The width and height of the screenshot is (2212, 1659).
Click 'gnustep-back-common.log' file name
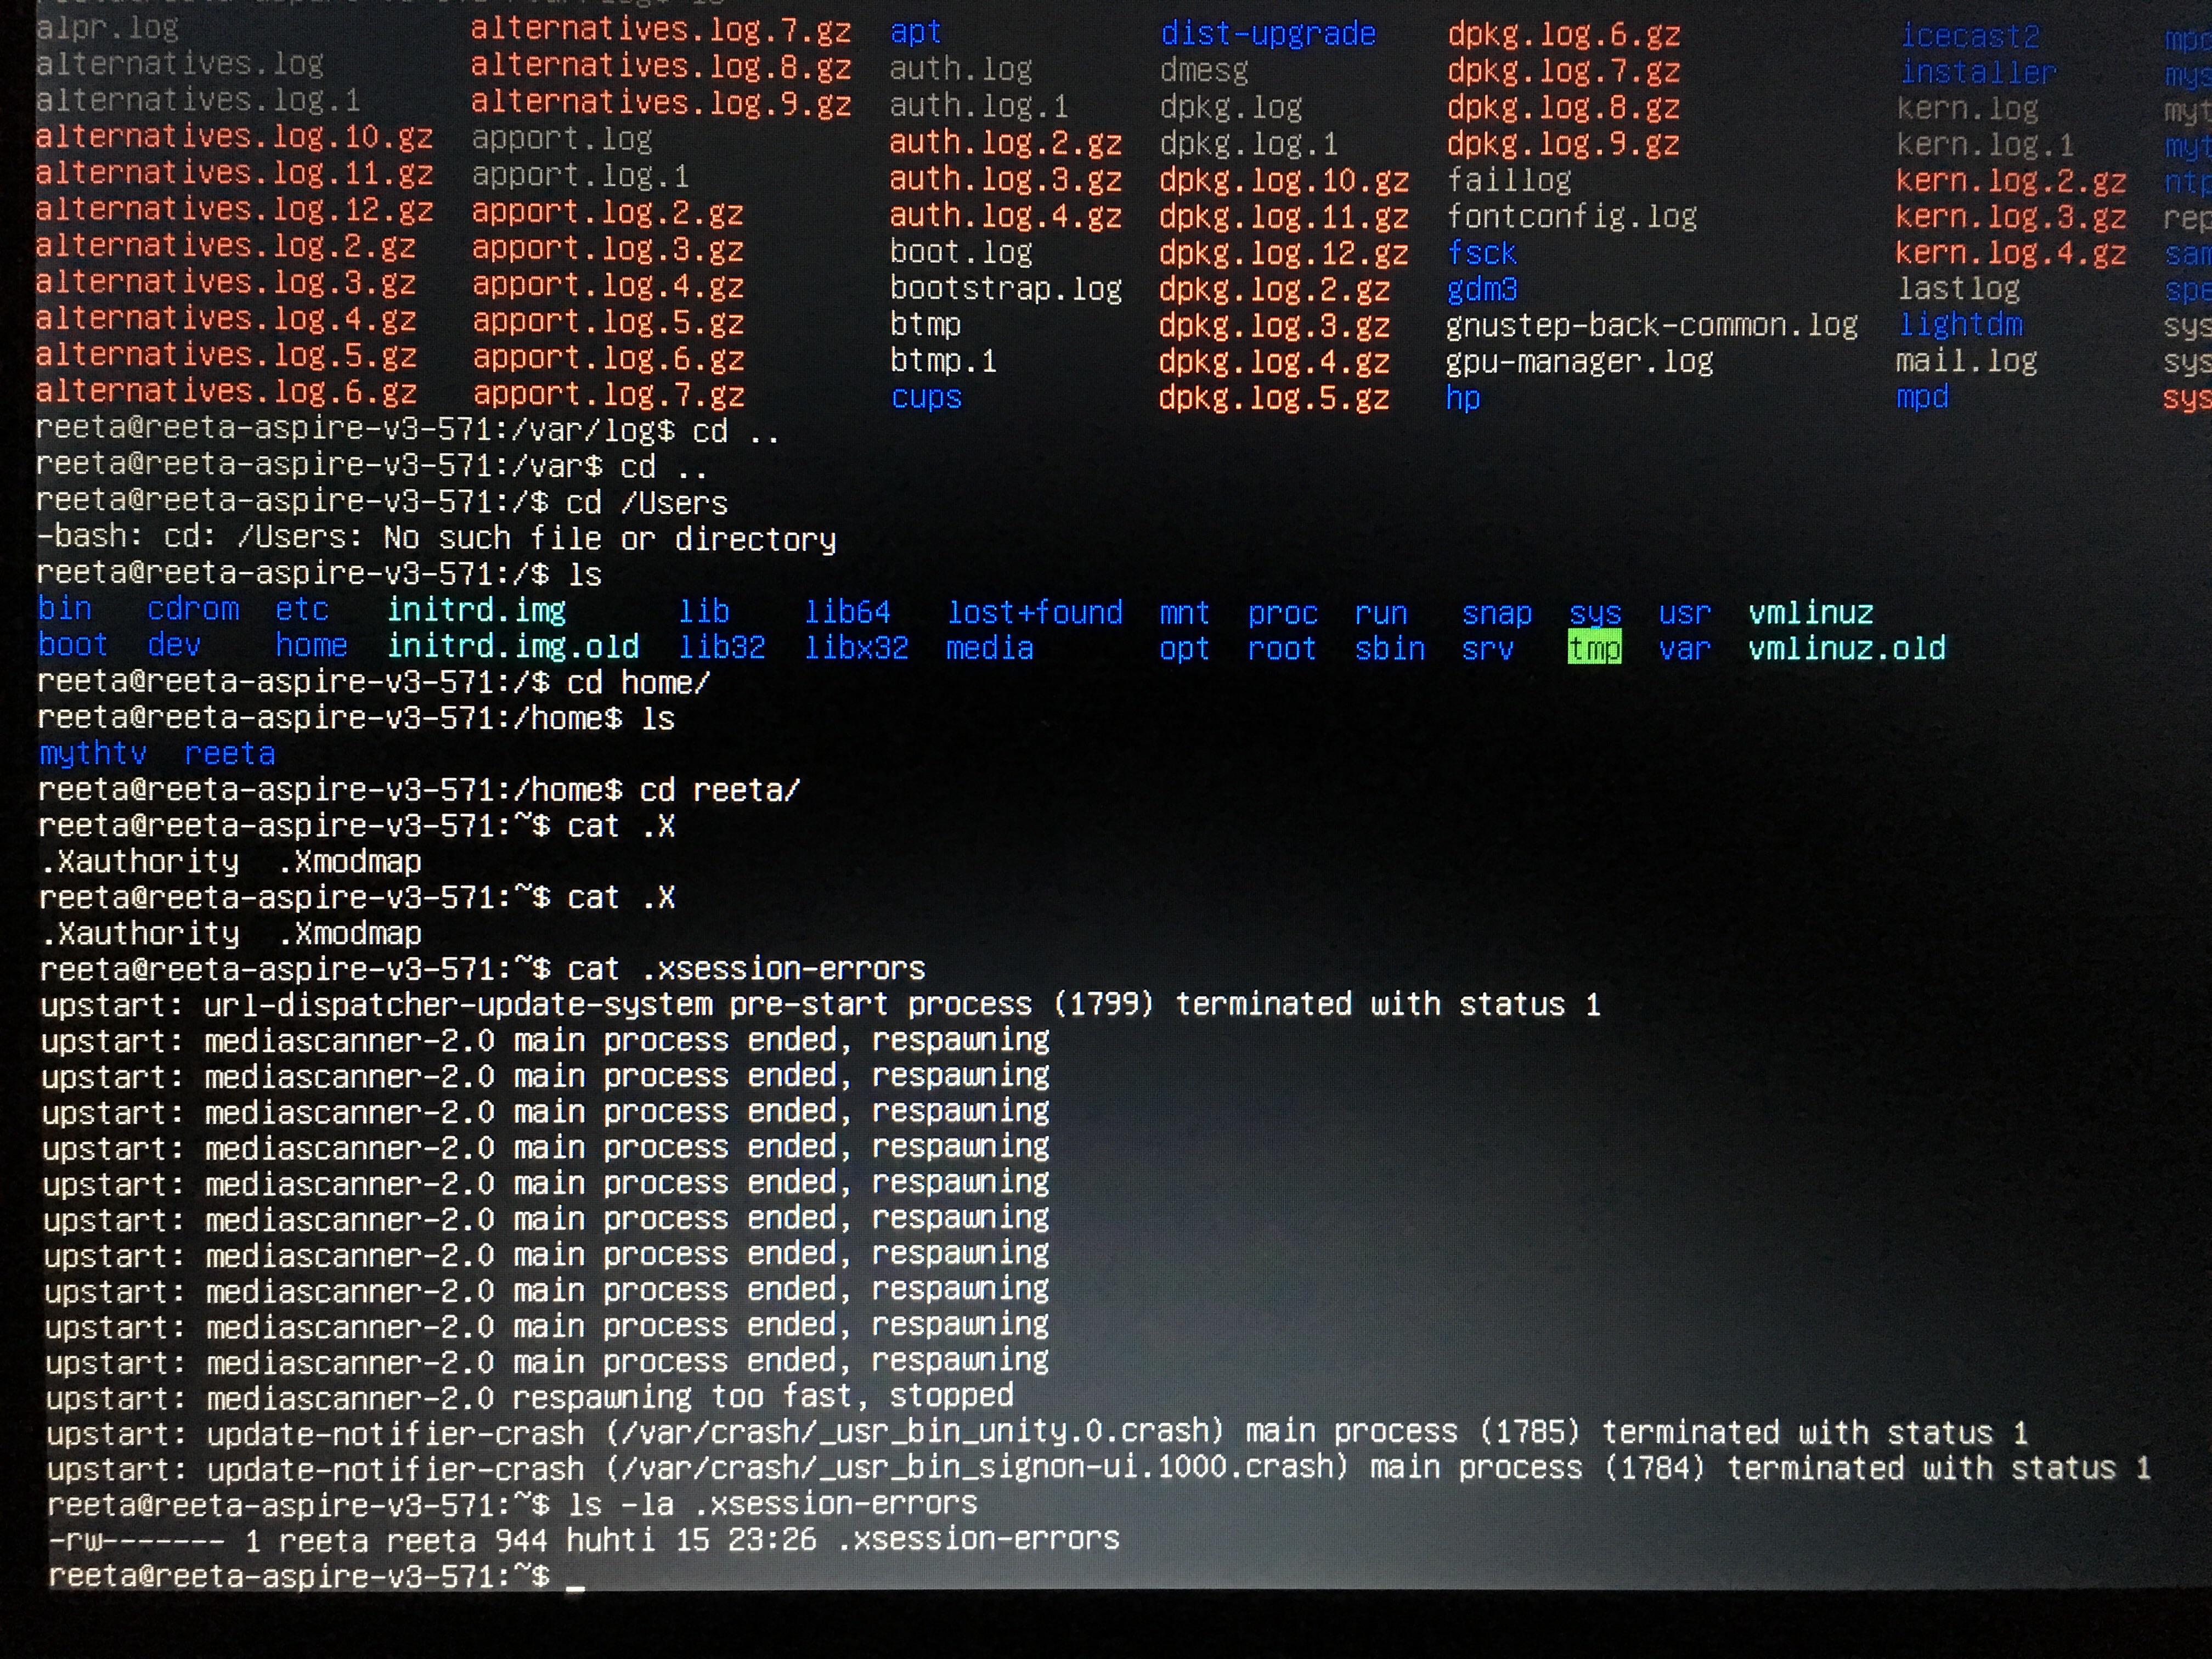coord(1650,326)
